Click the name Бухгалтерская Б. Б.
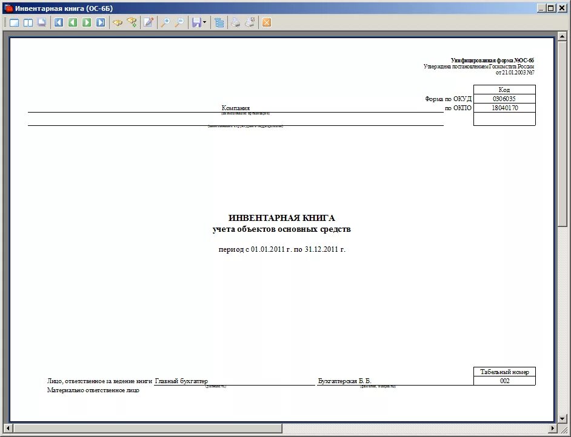The image size is (571, 437). pos(344,381)
